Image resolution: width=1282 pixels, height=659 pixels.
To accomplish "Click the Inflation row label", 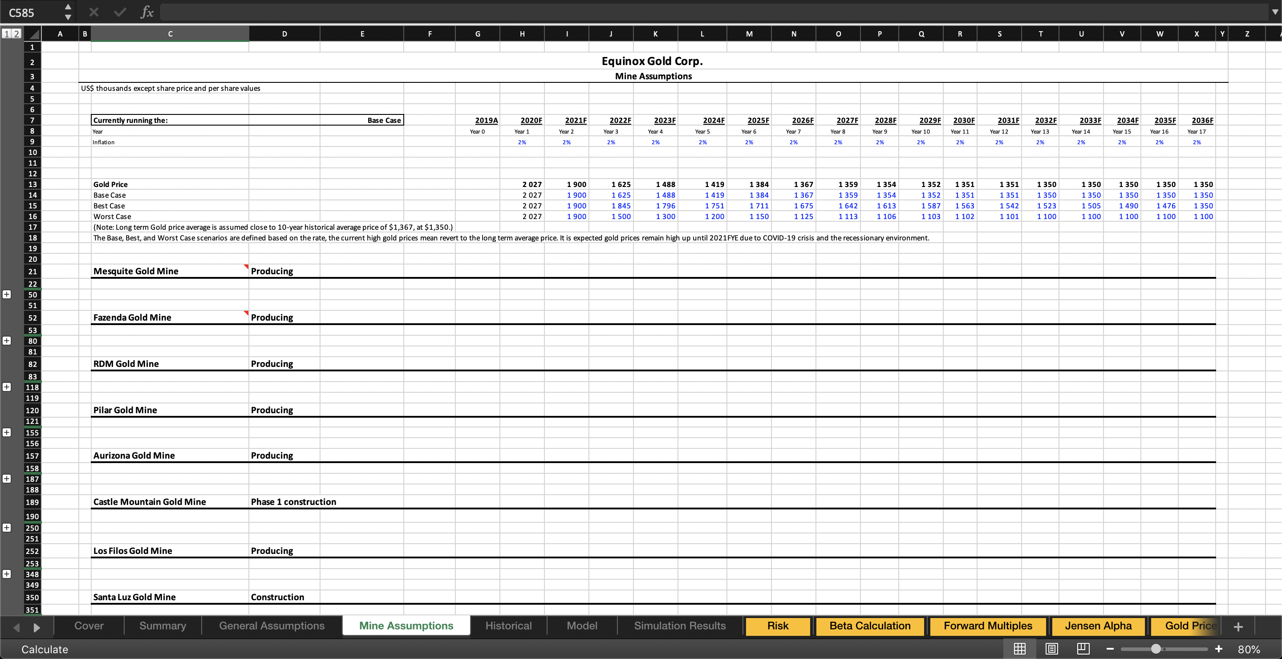I will click(x=104, y=142).
